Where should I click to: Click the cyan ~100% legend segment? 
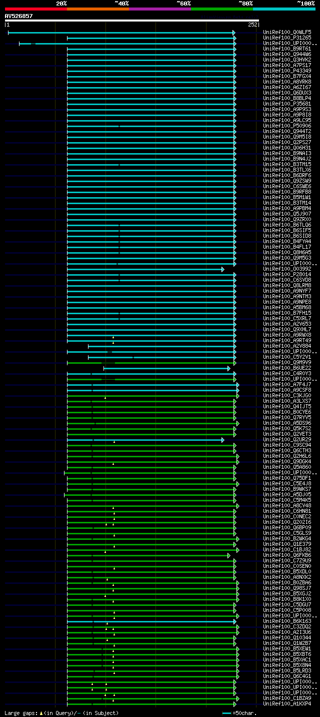(284, 9)
